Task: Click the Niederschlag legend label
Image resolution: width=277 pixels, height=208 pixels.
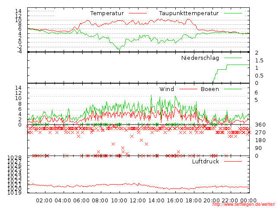Action: (200, 58)
